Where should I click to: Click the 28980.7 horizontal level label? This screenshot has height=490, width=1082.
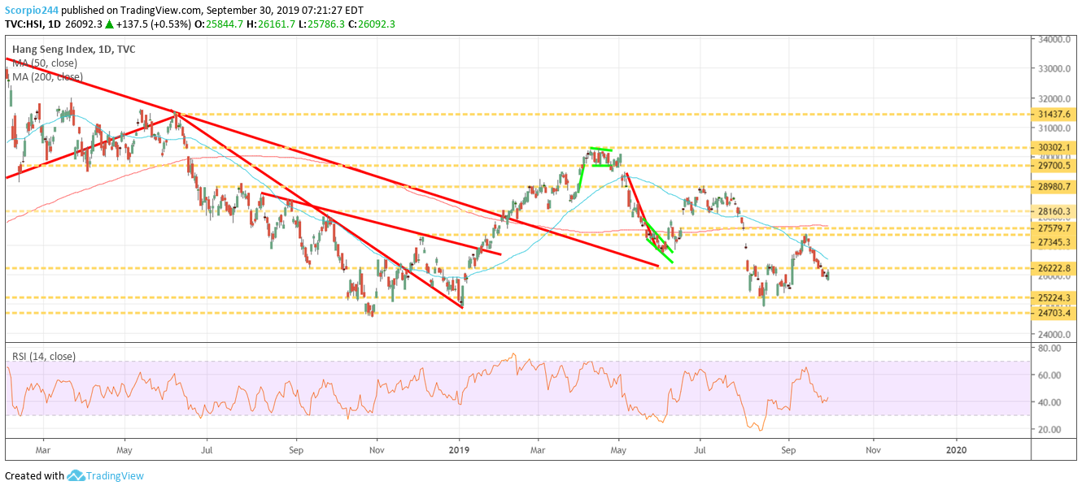point(1053,187)
